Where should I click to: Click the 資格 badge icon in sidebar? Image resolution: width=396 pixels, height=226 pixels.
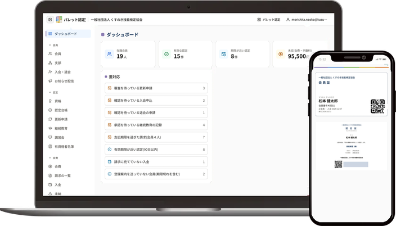(50, 101)
